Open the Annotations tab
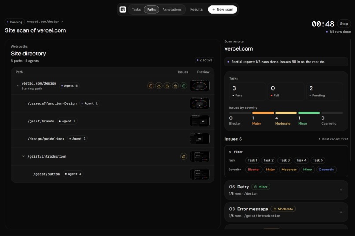Screen dimensions: 355x236 pos(172,10)
